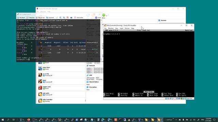Click the red calendar-like icon in terminal toolbar

67,18
